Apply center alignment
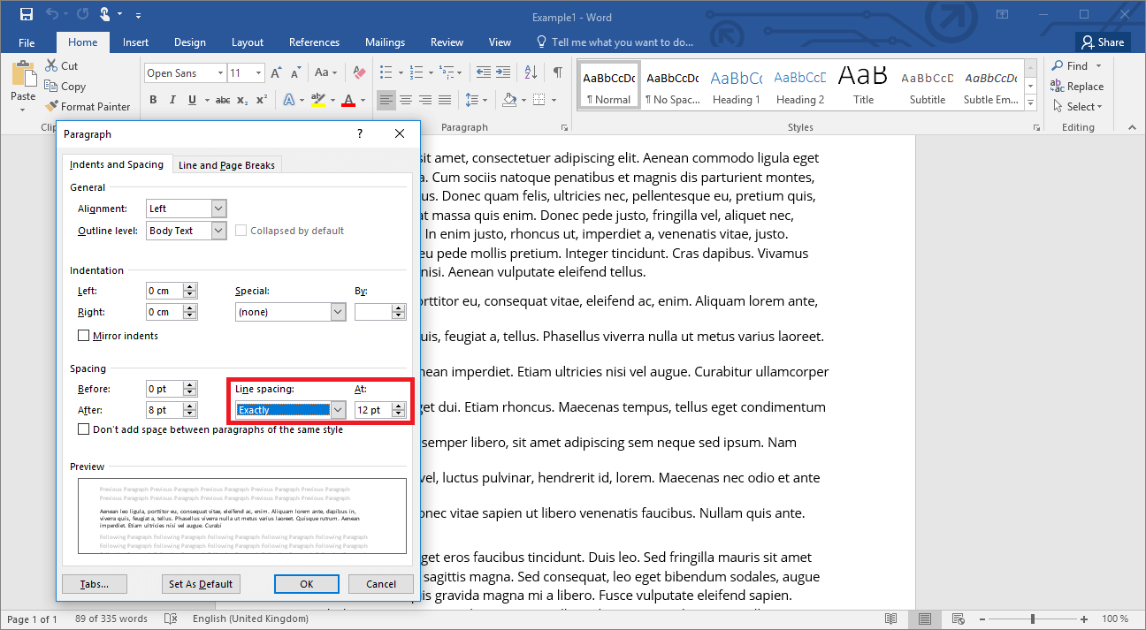 click(x=406, y=100)
